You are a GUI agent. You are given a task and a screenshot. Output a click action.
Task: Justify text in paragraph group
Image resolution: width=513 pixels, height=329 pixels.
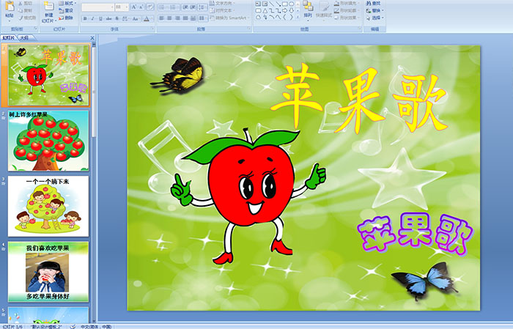[185, 18]
